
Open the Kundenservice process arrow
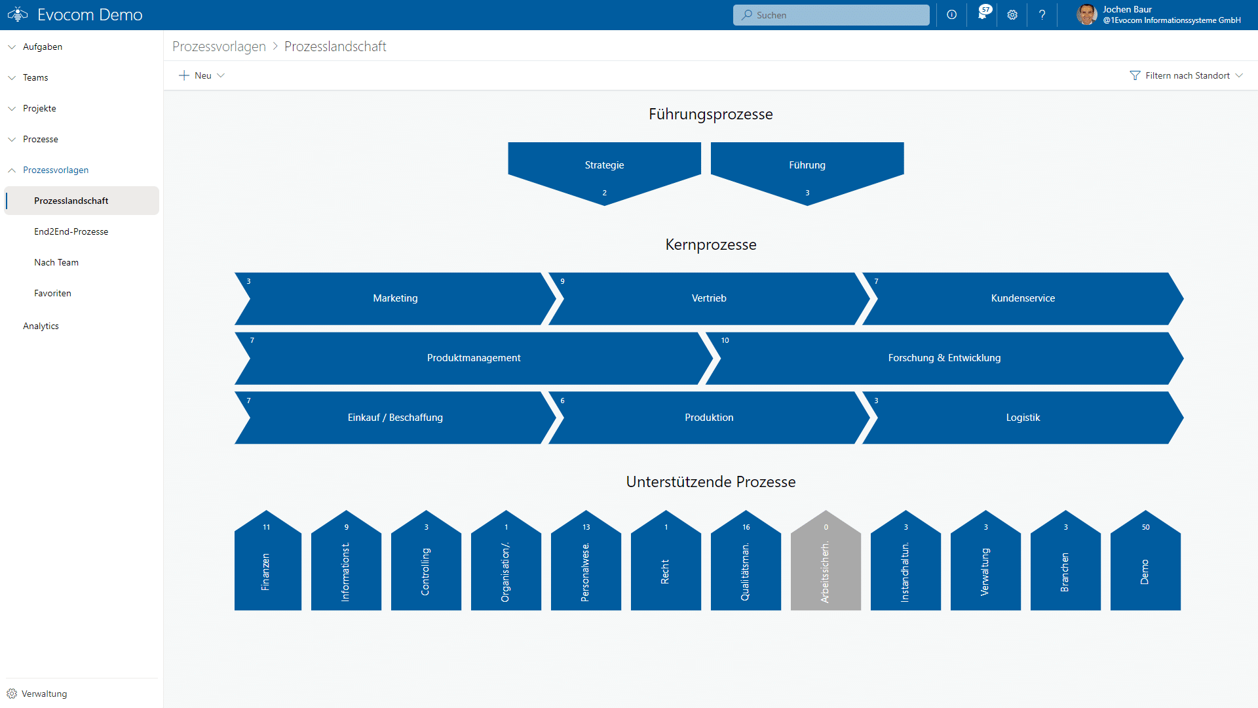coord(1023,298)
